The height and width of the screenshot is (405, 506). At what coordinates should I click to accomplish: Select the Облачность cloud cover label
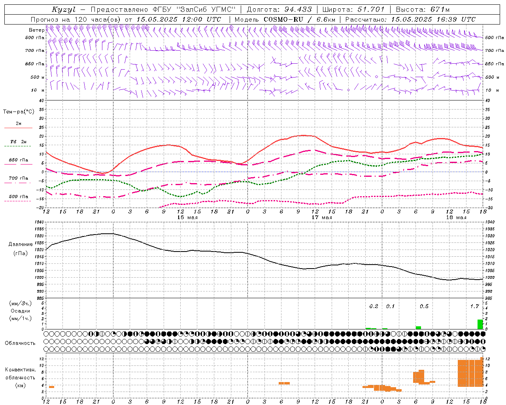pyautogui.click(x=20, y=343)
